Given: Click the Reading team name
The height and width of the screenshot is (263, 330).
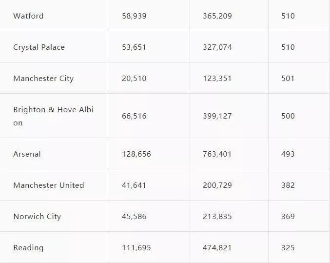Looking at the screenshot, I should click(28, 247).
